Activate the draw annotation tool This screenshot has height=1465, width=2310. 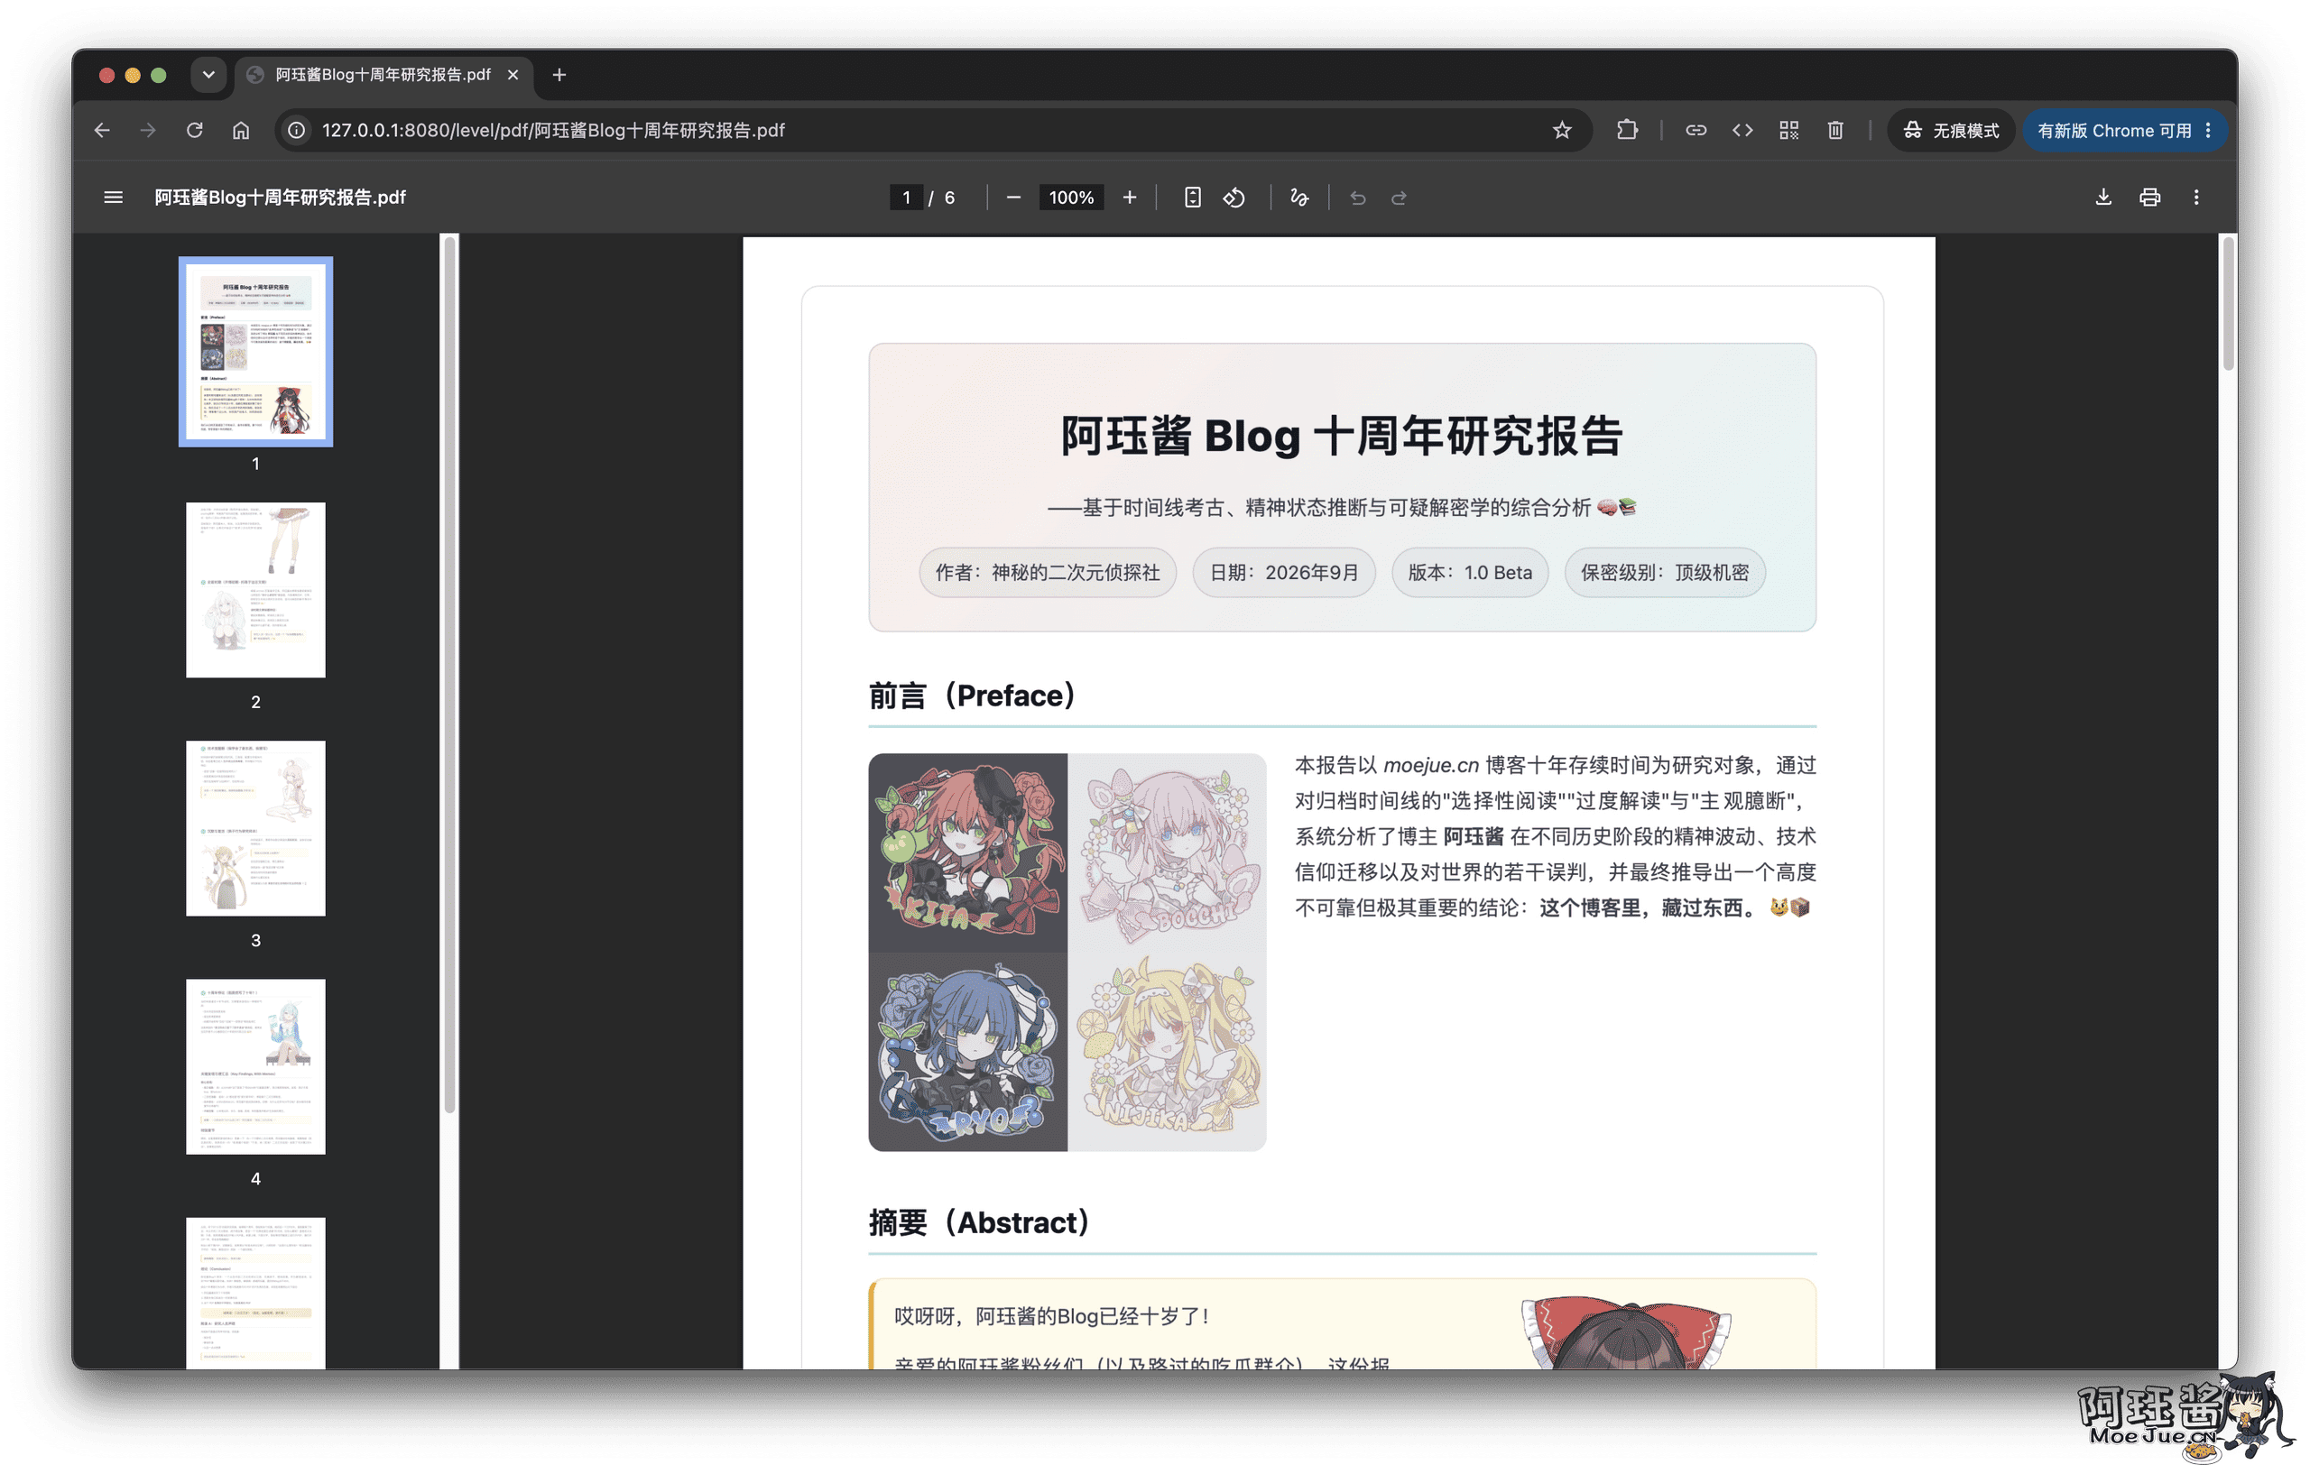(1298, 198)
